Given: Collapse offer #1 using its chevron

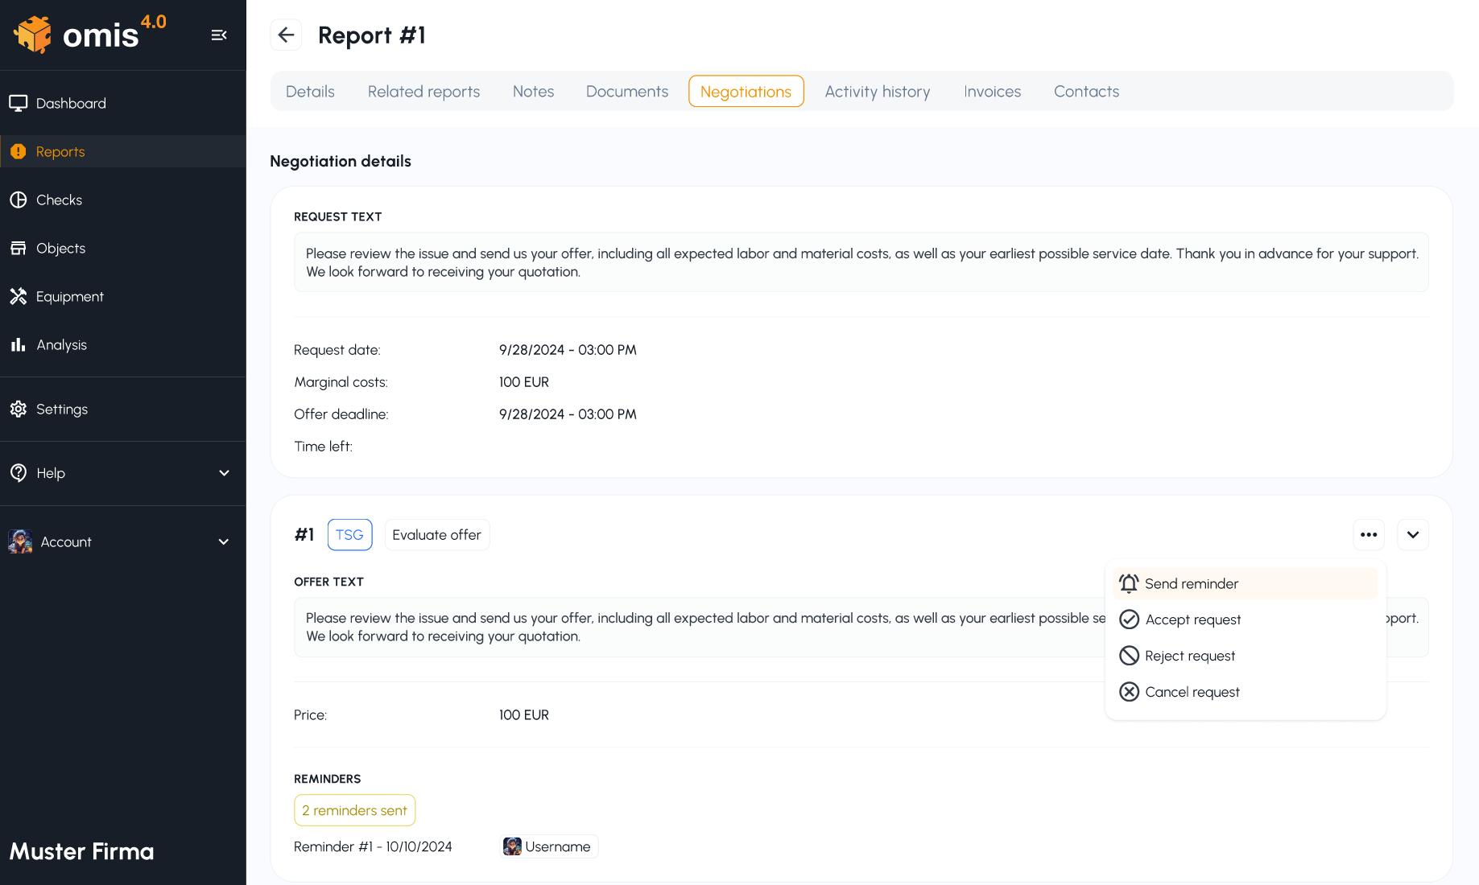Looking at the screenshot, I should [1412, 534].
